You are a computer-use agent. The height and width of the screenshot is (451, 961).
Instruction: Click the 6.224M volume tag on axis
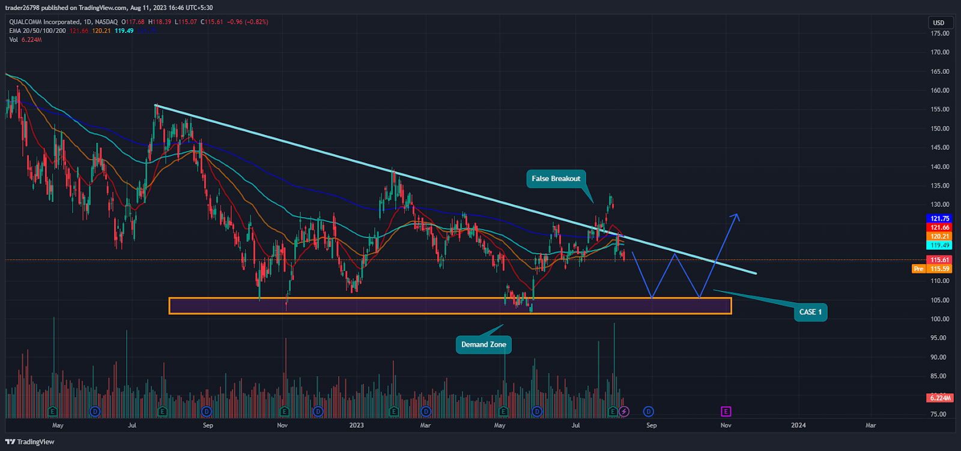click(x=940, y=398)
